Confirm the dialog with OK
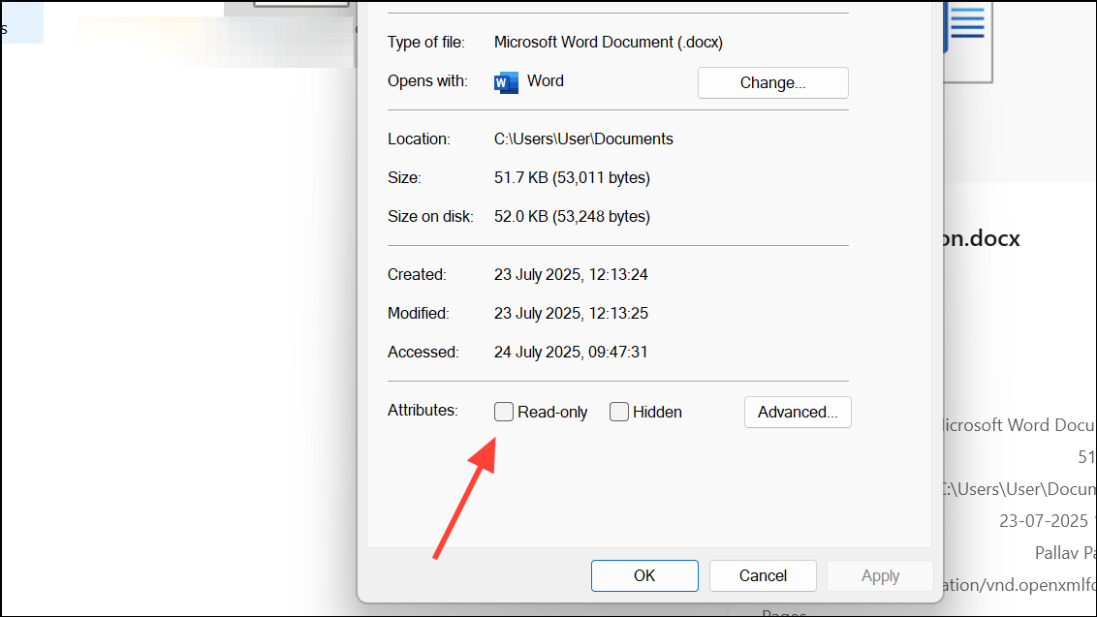This screenshot has height=617, width=1097. pos(644,575)
